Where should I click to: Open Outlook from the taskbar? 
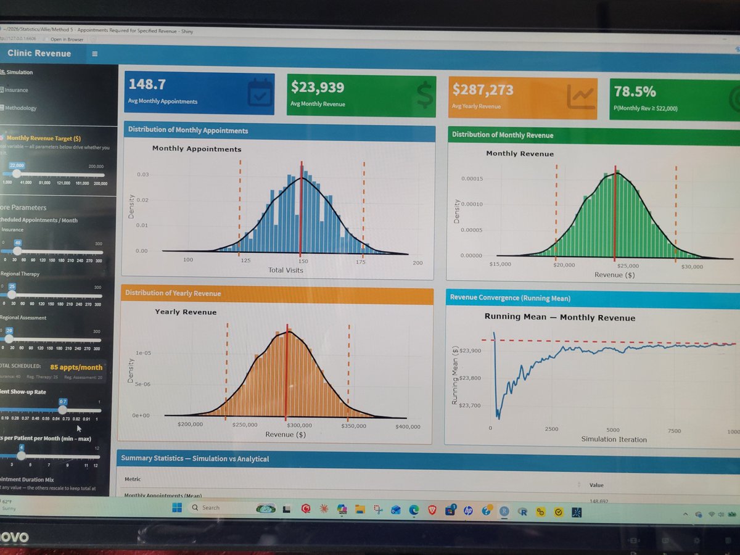[395, 510]
